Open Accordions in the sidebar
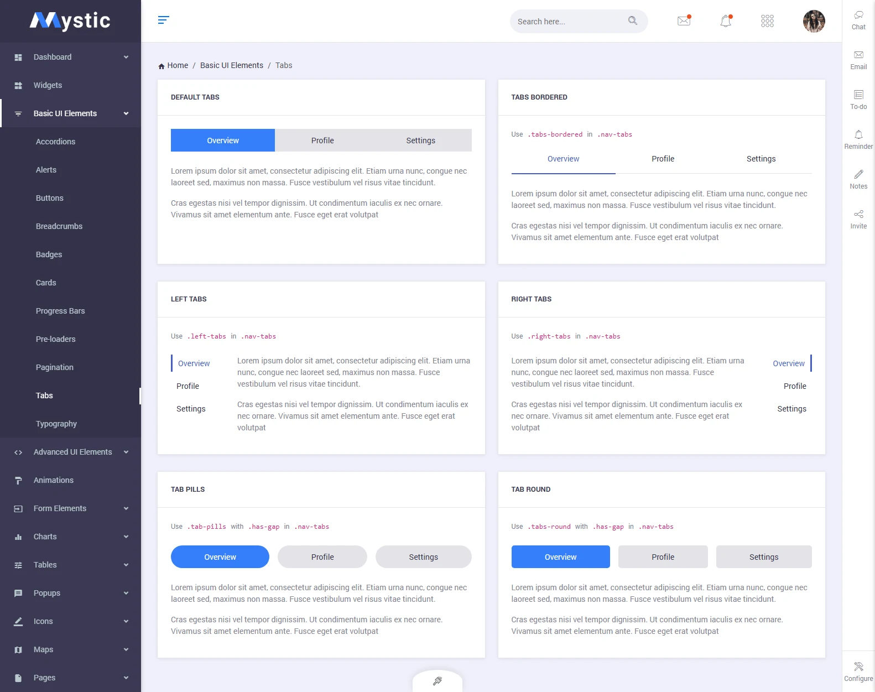The image size is (875, 692). coord(55,142)
